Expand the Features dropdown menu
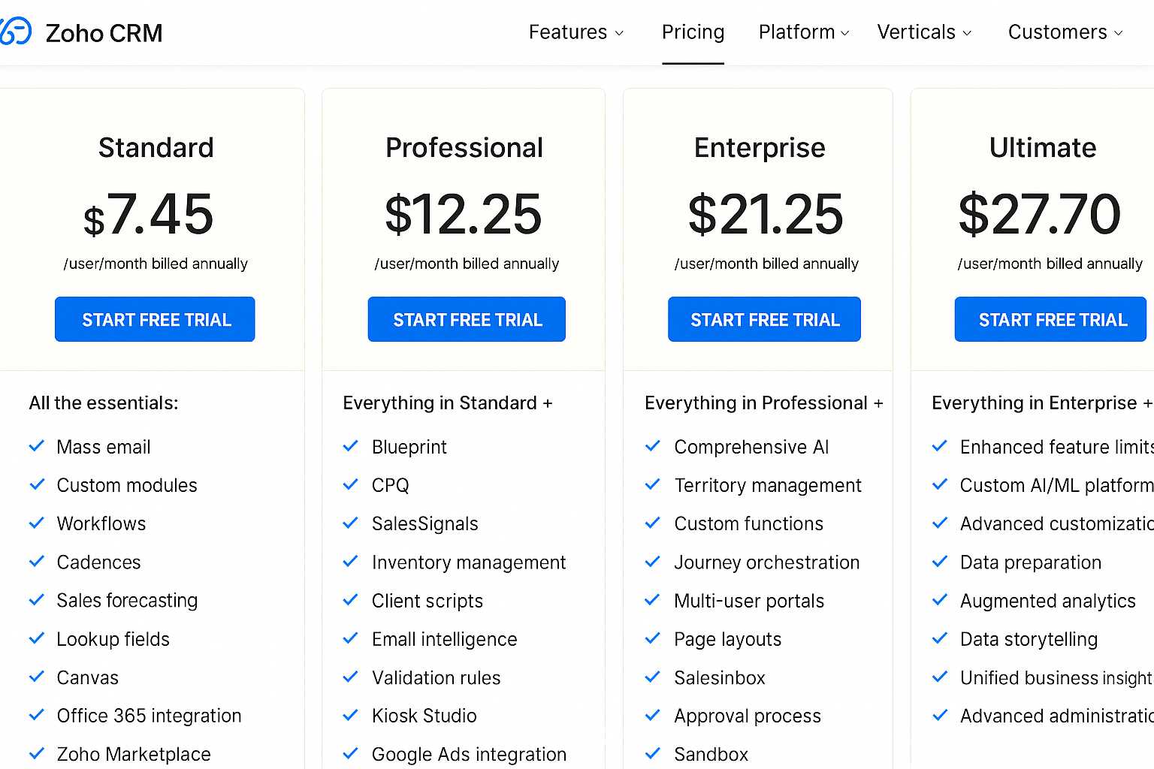 pos(575,32)
